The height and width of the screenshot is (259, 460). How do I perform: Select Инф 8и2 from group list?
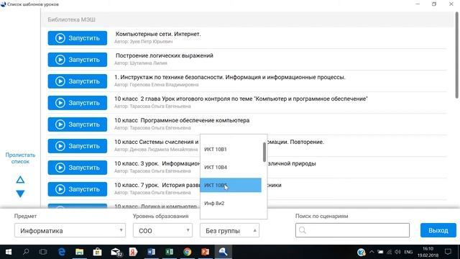point(231,203)
